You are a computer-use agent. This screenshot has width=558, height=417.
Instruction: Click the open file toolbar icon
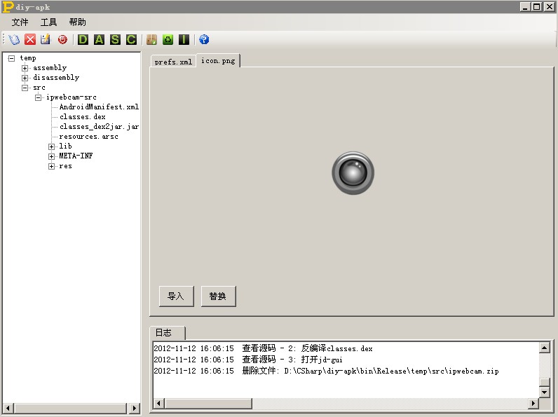pyautogui.click(x=14, y=40)
